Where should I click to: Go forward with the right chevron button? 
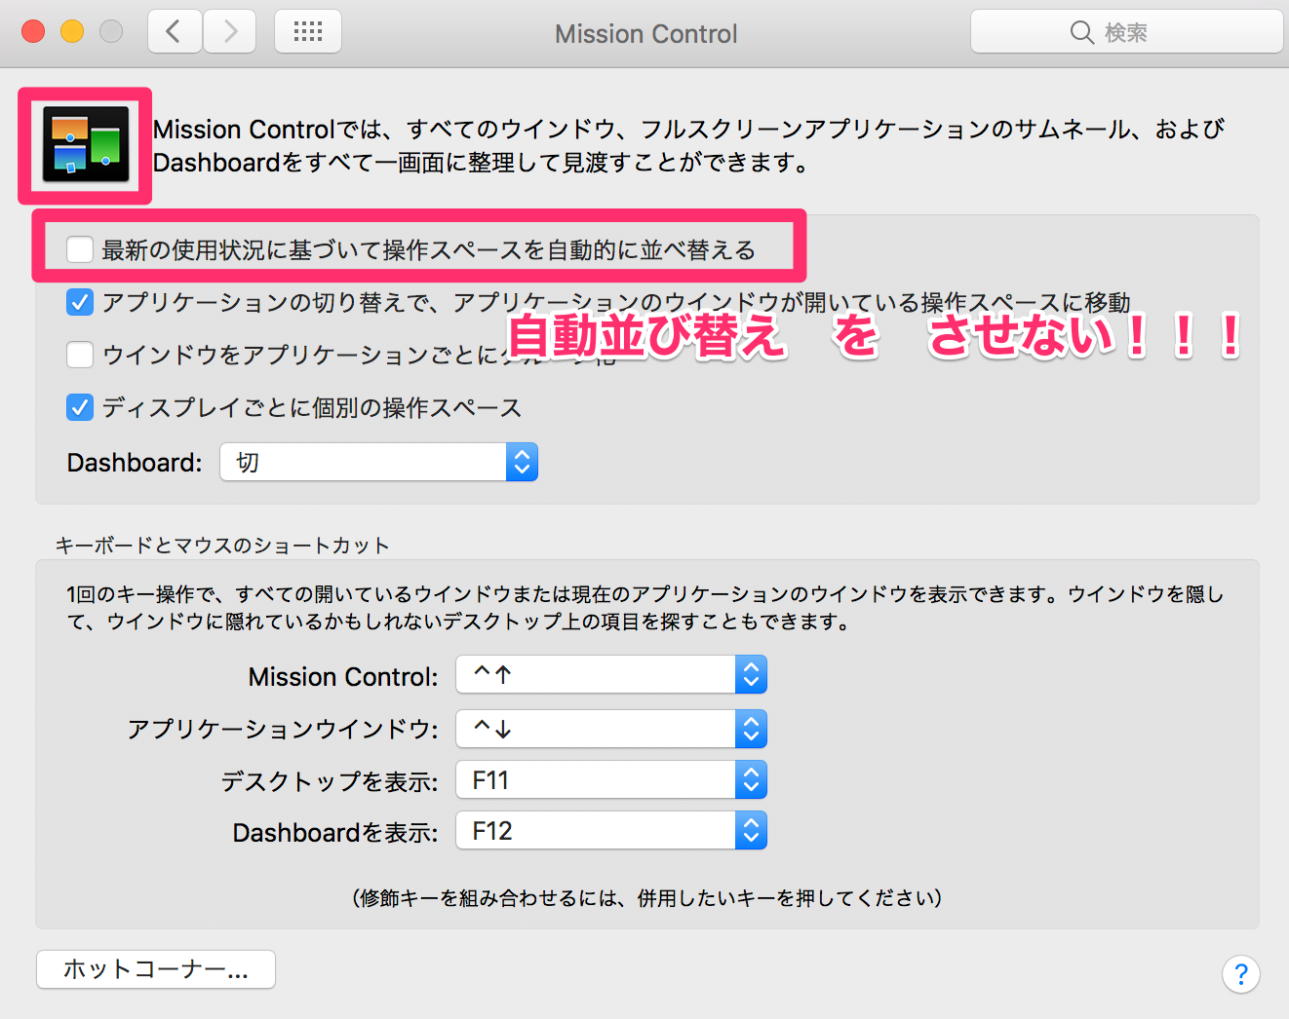[x=230, y=32]
